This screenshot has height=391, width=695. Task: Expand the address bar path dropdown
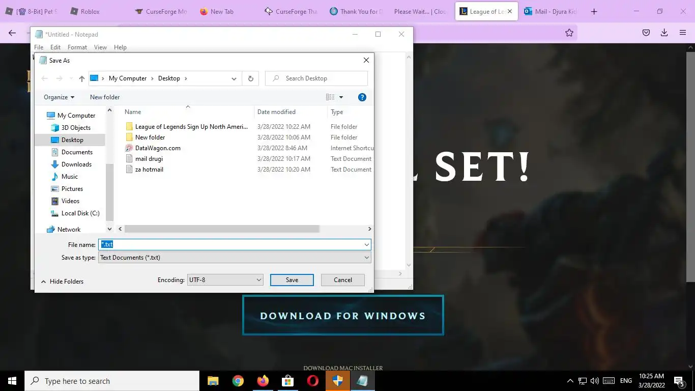pyautogui.click(x=234, y=78)
